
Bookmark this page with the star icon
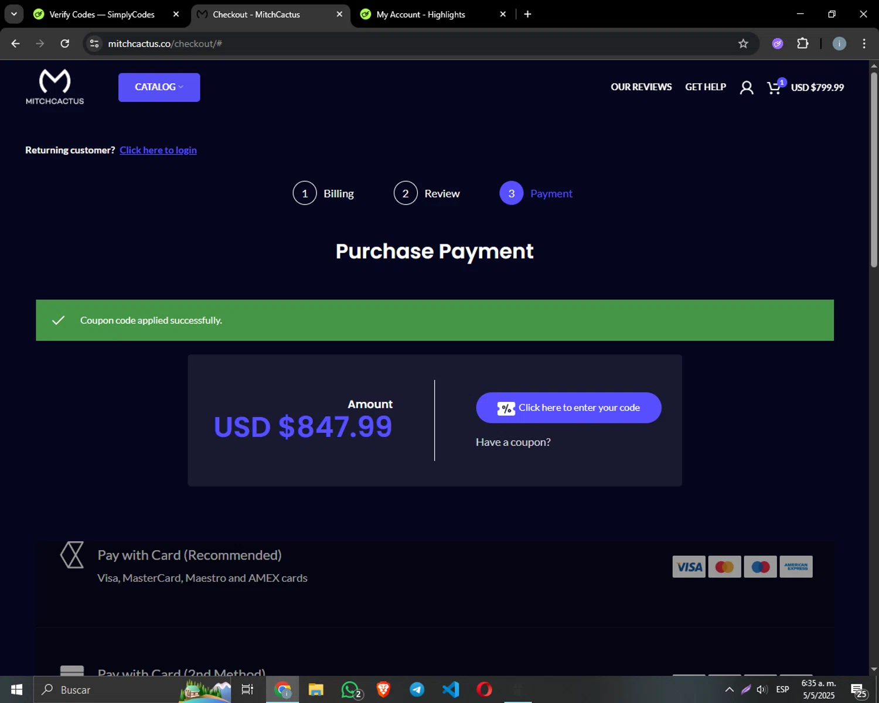(x=743, y=43)
